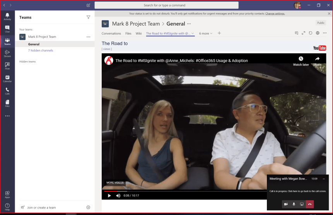Image resolution: width=333 pixels, height=215 pixels.
Task: Open tab in browser via globe icon
Action: 318,33
